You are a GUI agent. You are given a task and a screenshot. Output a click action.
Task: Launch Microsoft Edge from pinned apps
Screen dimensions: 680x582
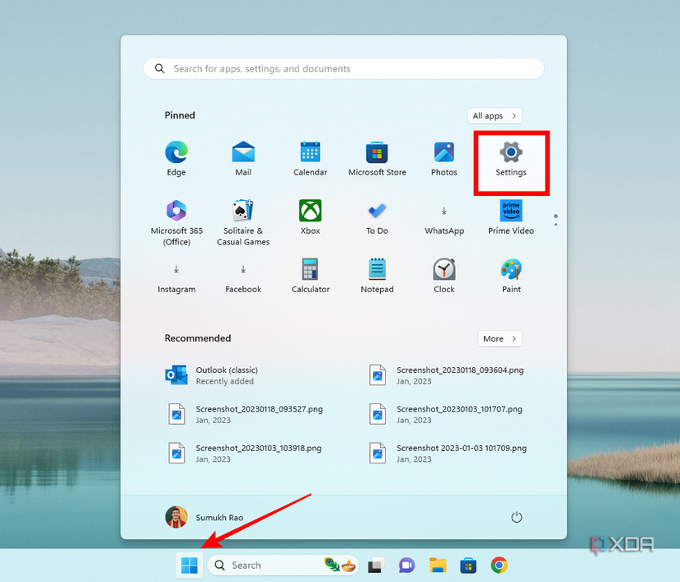click(176, 158)
